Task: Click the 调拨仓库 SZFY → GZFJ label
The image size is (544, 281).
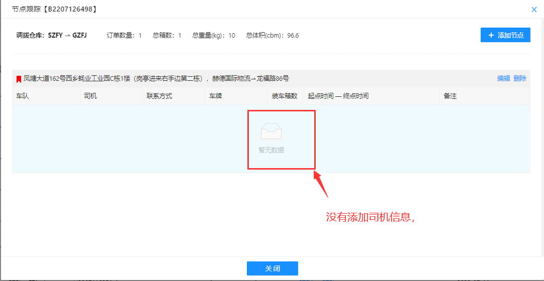Action: pyautogui.click(x=51, y=36)
